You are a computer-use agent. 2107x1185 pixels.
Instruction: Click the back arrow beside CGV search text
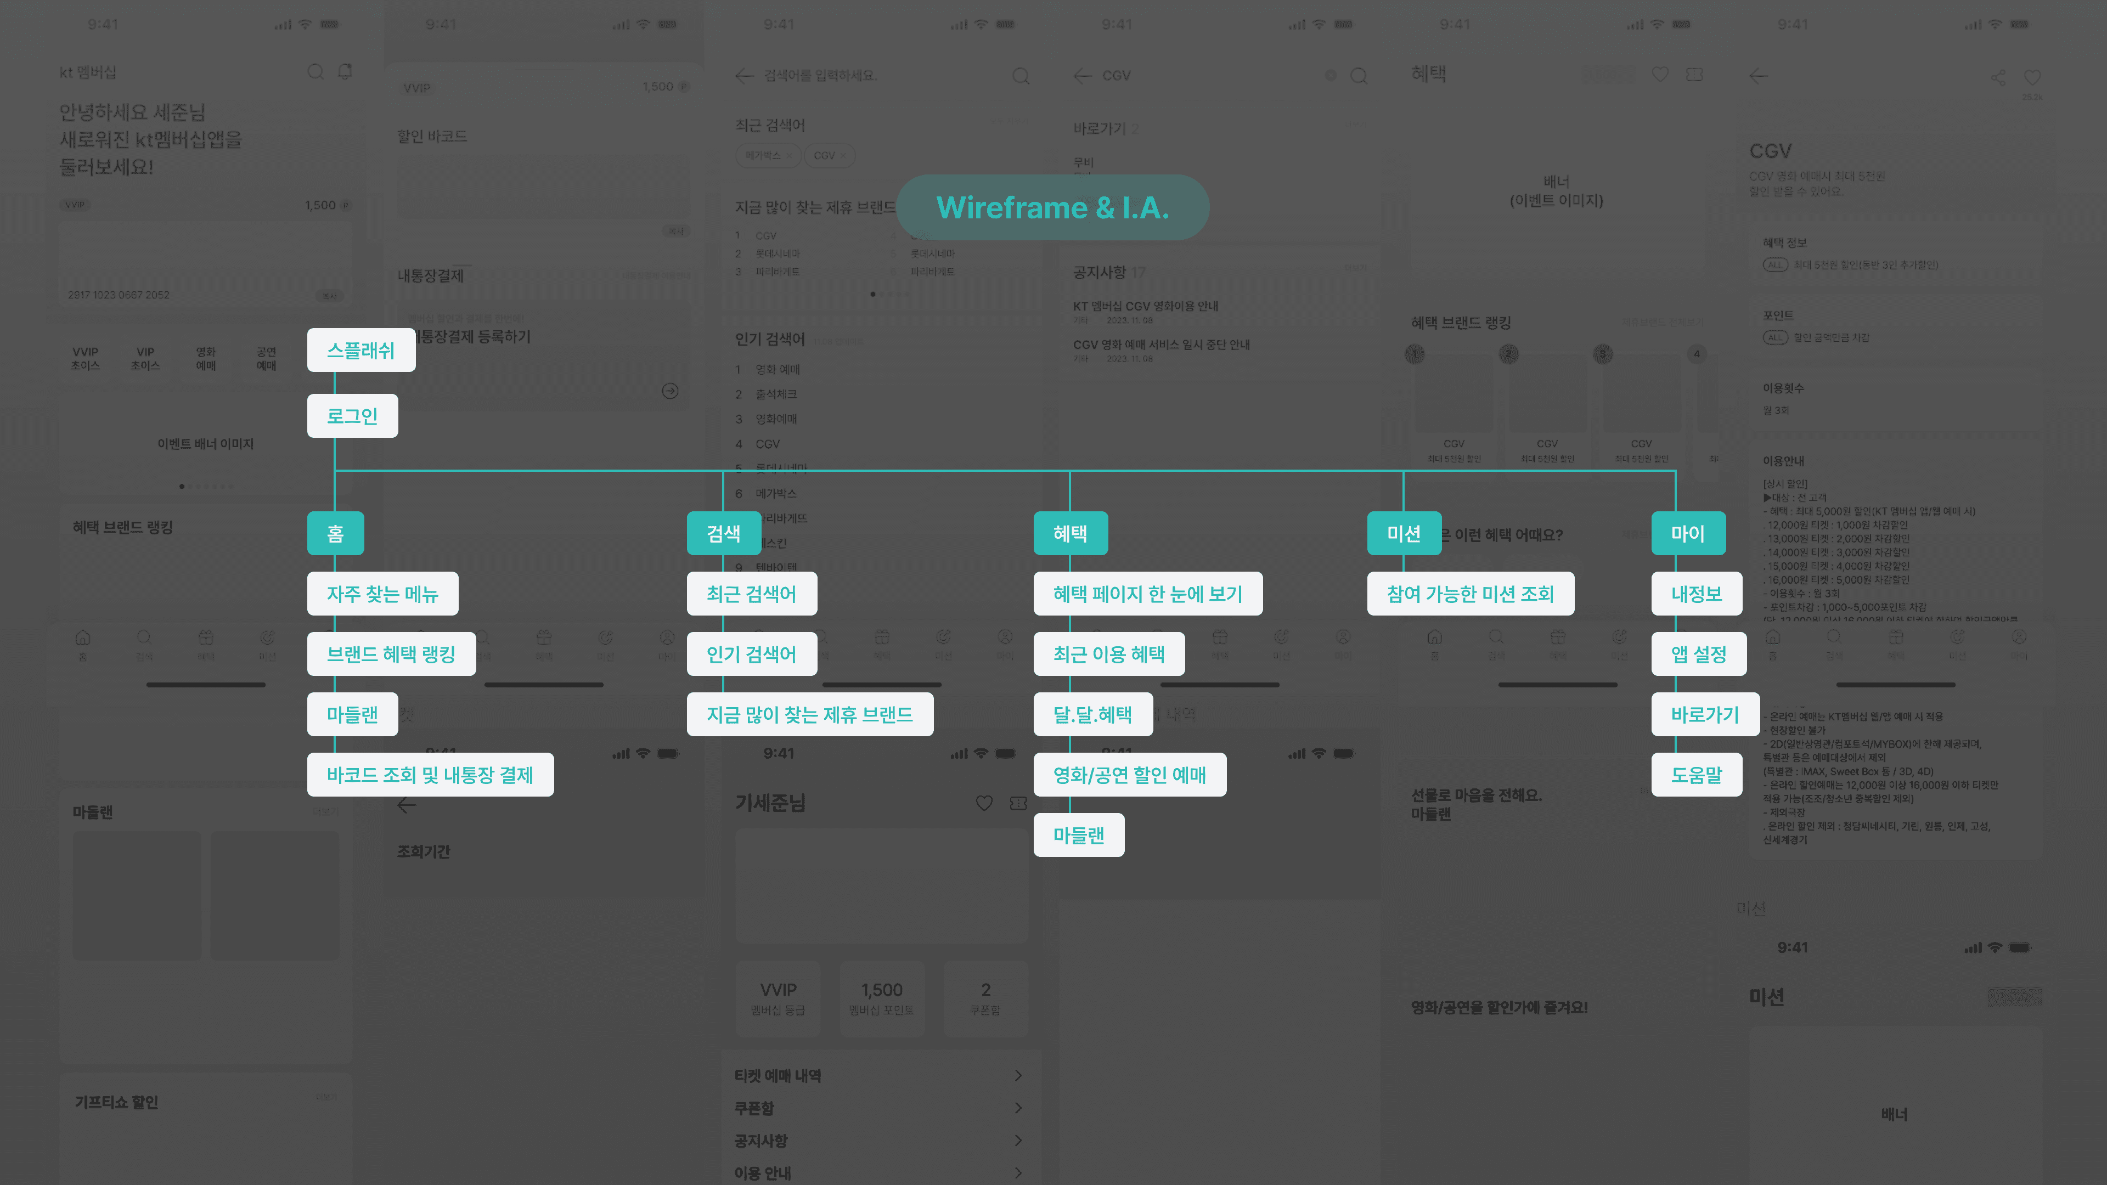(x=1082, y=76)
